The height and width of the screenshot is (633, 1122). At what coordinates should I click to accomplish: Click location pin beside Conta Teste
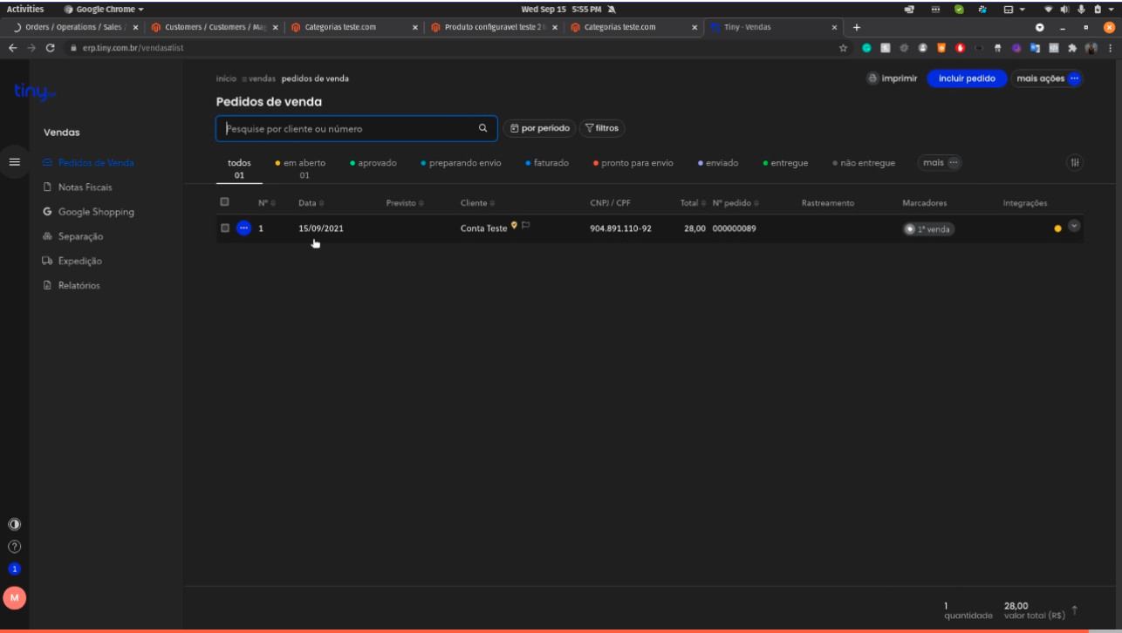[515, 226]
